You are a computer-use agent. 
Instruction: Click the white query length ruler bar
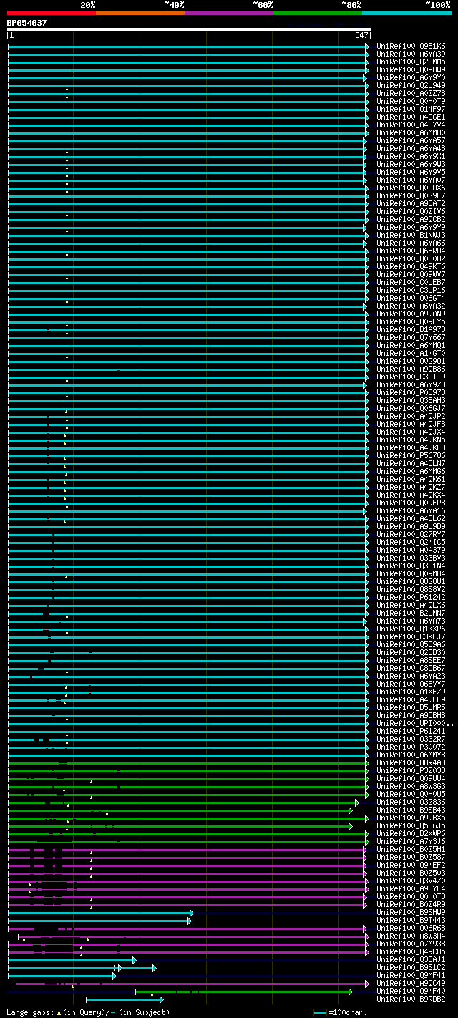189,29
